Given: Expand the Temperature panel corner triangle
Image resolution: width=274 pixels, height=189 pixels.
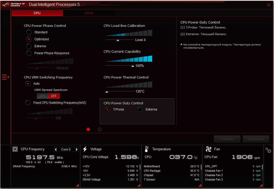Looking at the screenshot, I should [x=200, y=185].
